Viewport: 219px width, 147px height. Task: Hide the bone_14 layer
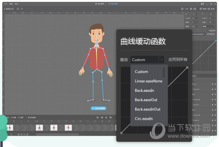[x=215, y=115]
